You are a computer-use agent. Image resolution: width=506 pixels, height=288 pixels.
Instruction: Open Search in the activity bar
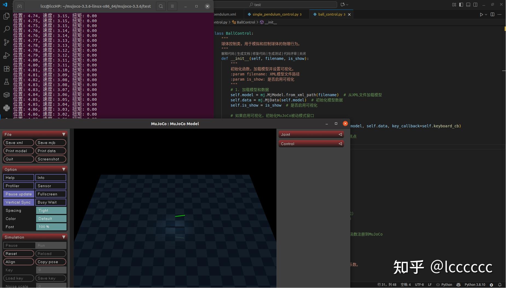[6, 29]
